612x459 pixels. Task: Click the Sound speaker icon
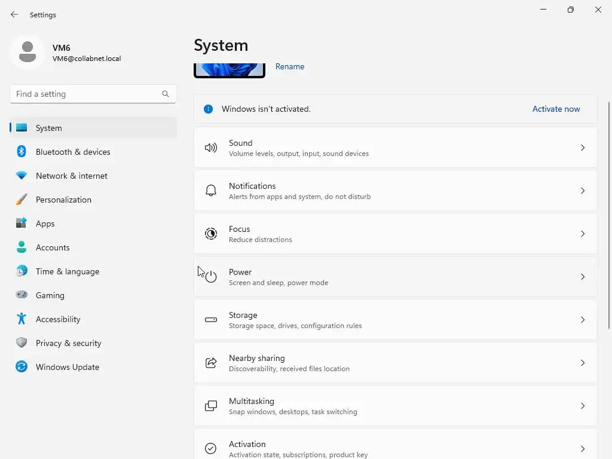(211, 148)
